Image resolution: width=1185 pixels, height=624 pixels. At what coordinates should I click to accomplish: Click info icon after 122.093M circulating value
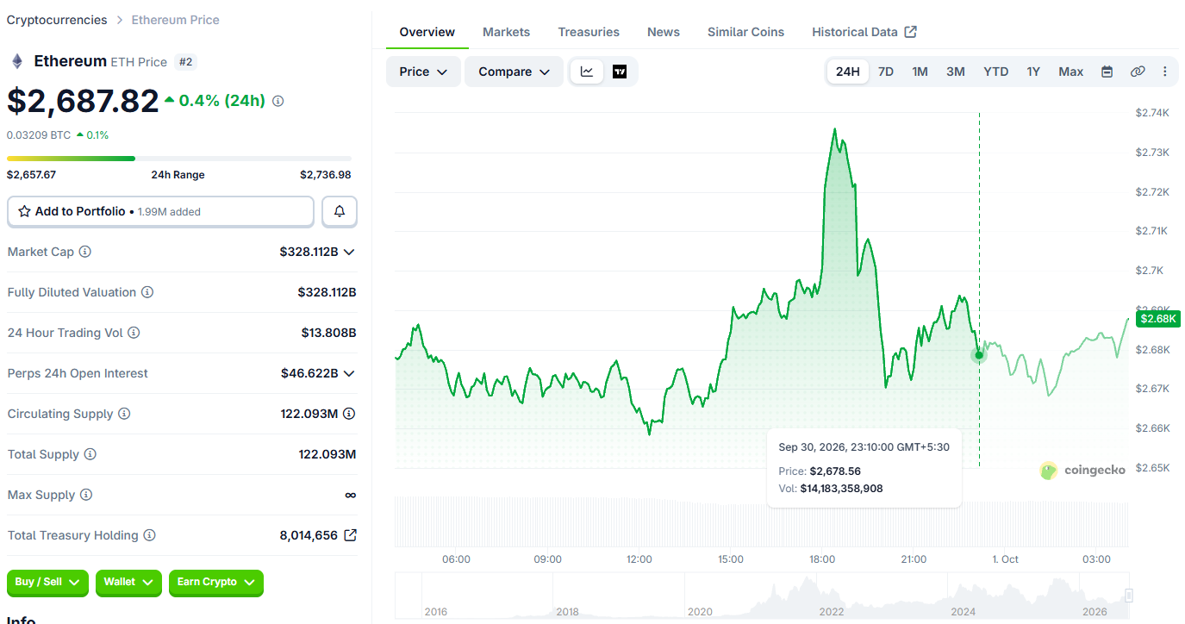click(x=349, y=414)
